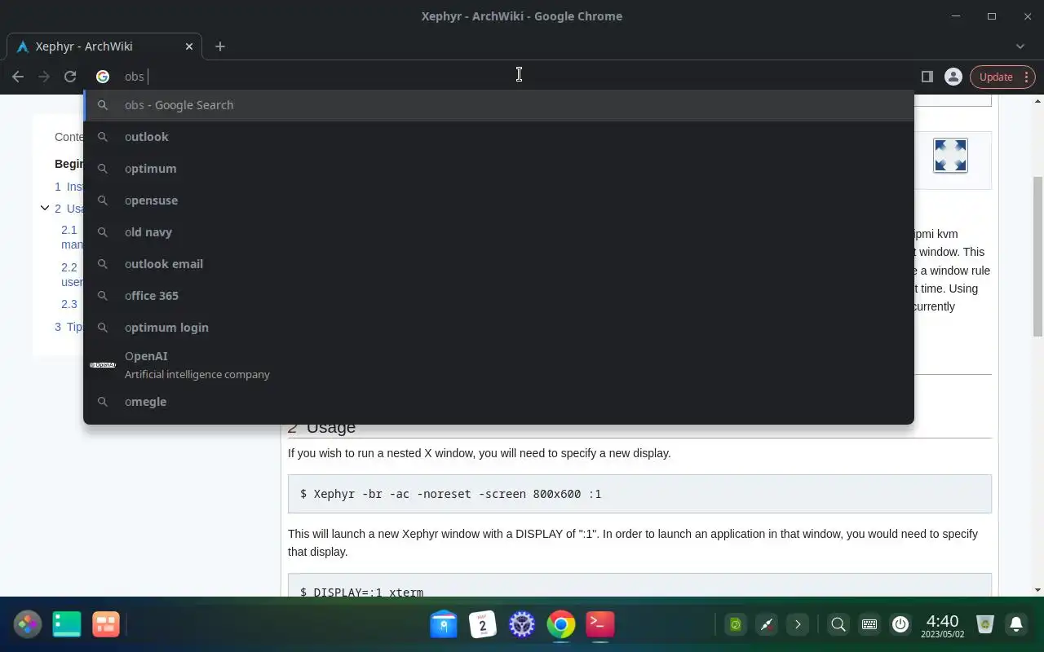Close the Xephyr - ArchWiki tab
Image resolution: width=1044 pixels, height=652 pixels.
click(x=189, y=46)
